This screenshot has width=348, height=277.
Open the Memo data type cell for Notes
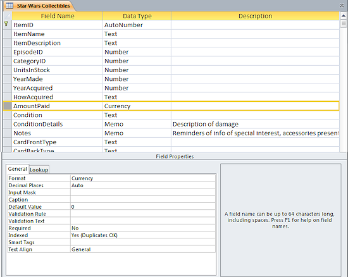click(x=137, y=133)
